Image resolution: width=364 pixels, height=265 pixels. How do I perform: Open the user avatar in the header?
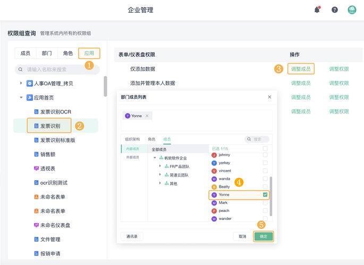coord(352,10)
